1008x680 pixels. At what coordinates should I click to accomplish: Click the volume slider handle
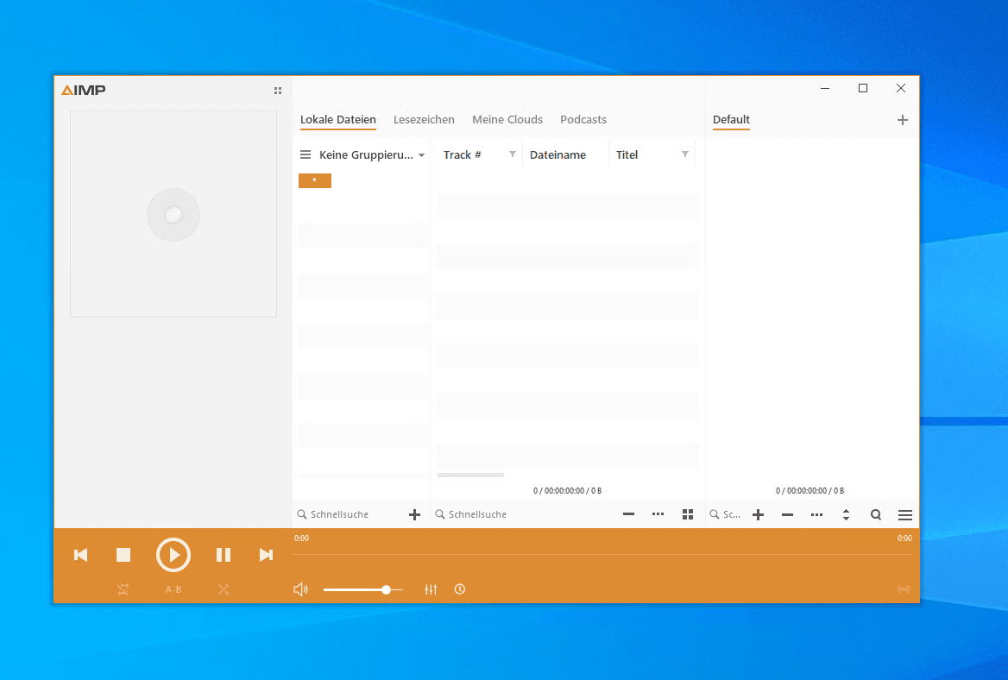[386, 589]
